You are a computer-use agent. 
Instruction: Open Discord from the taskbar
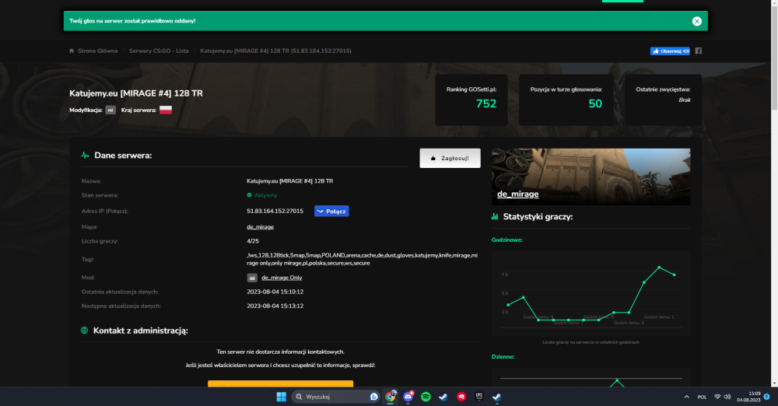click(408, 397)
